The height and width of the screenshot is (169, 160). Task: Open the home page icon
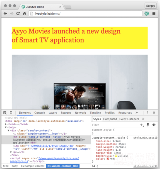[x=25, y=13]
